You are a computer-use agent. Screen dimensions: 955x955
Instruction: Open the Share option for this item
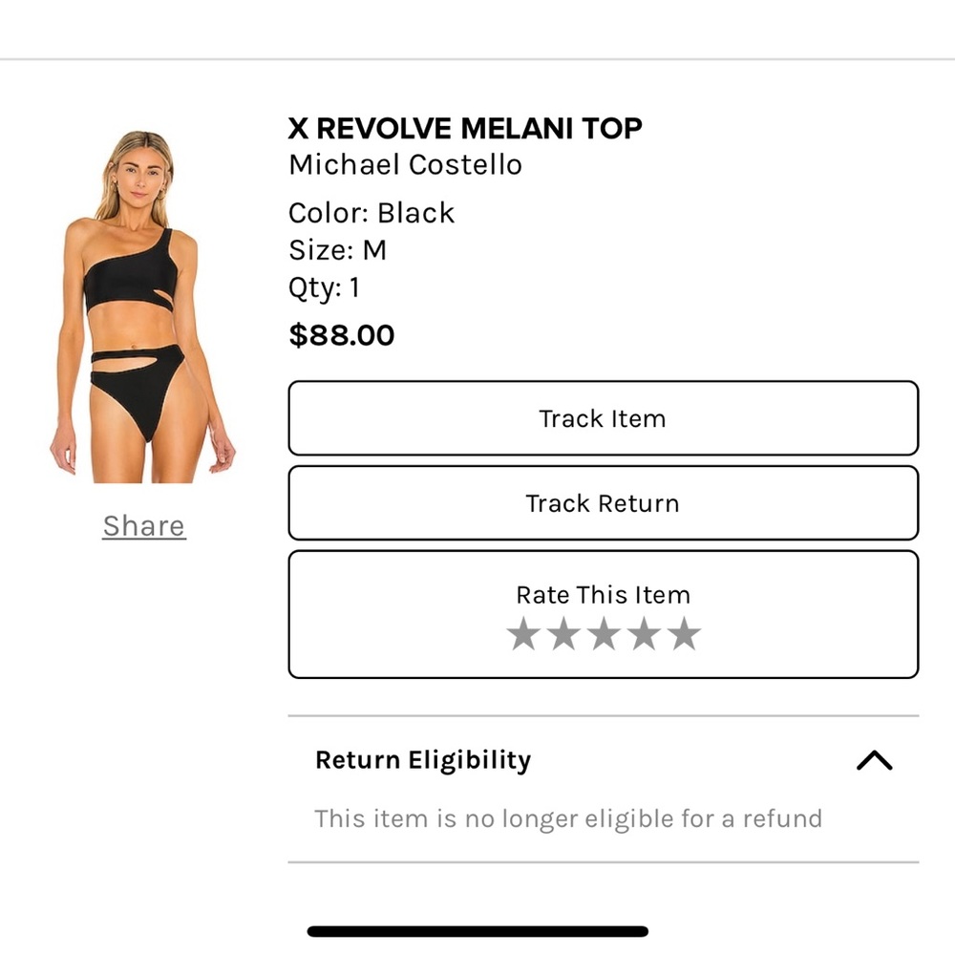(143, 525)
